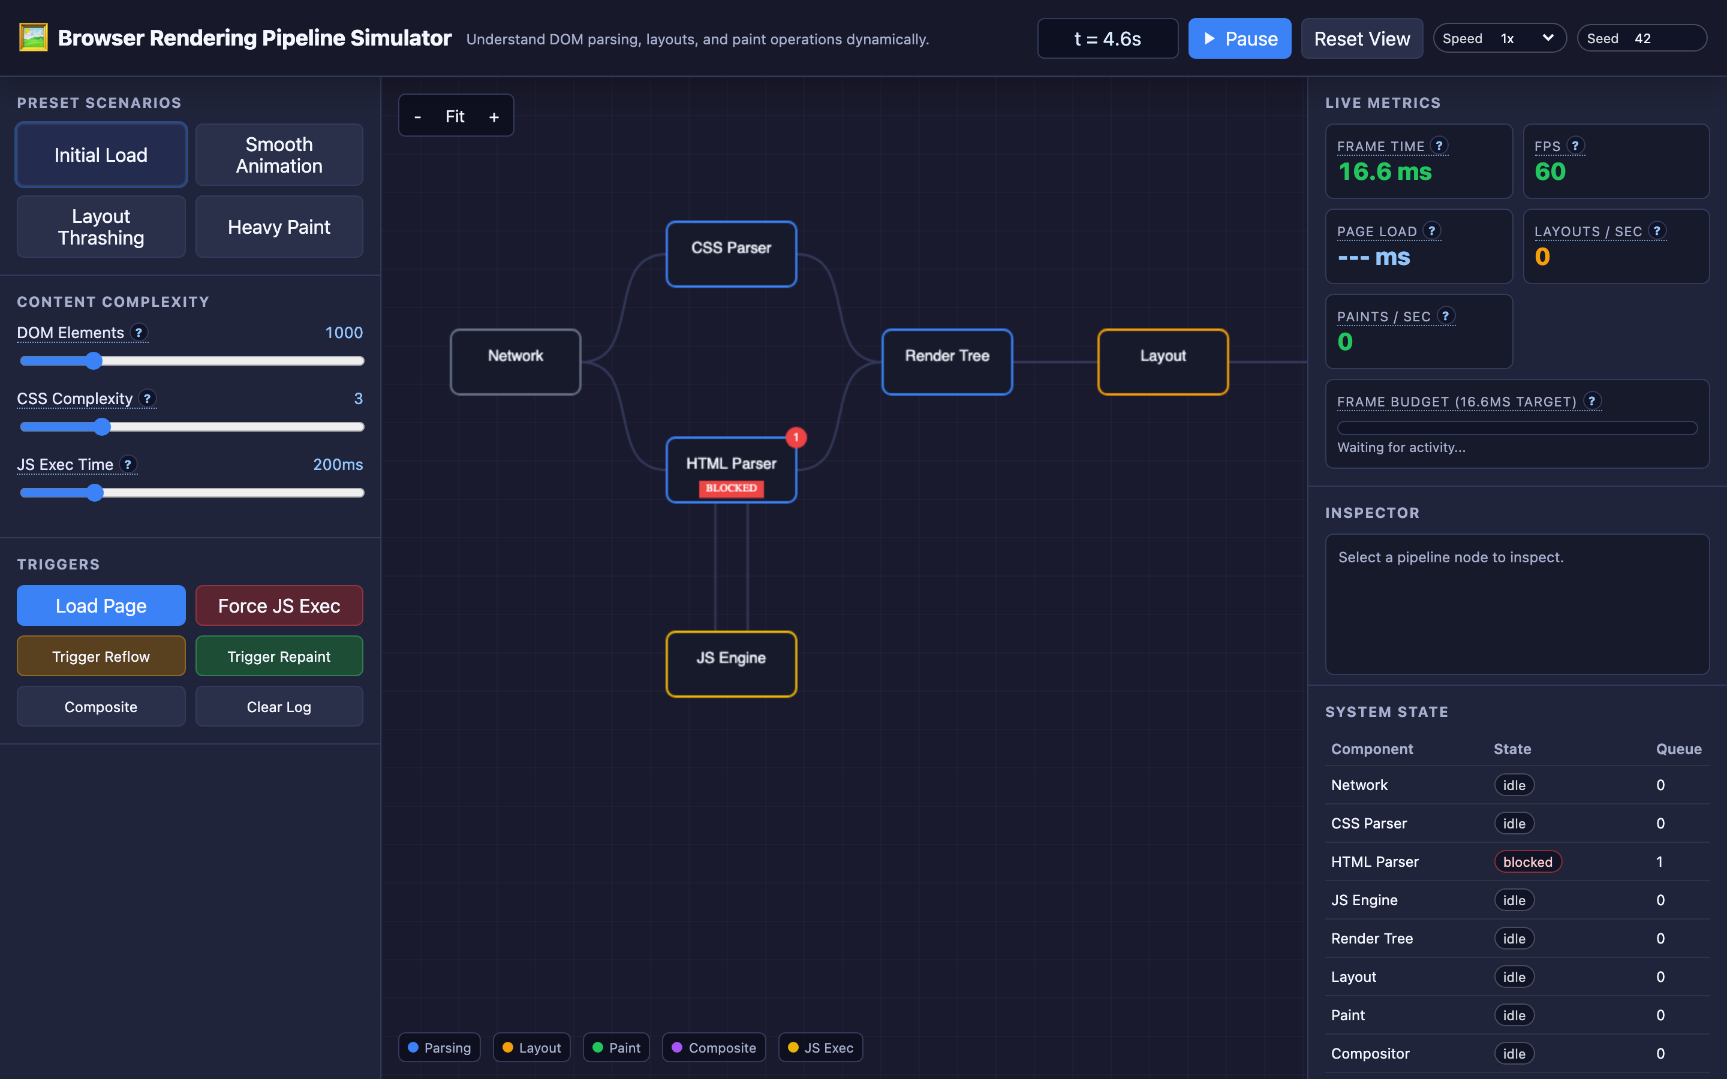Viewport: 1727px width, 1079px height.
Task: Click the Reset View button
Action: click(1362, 38)
